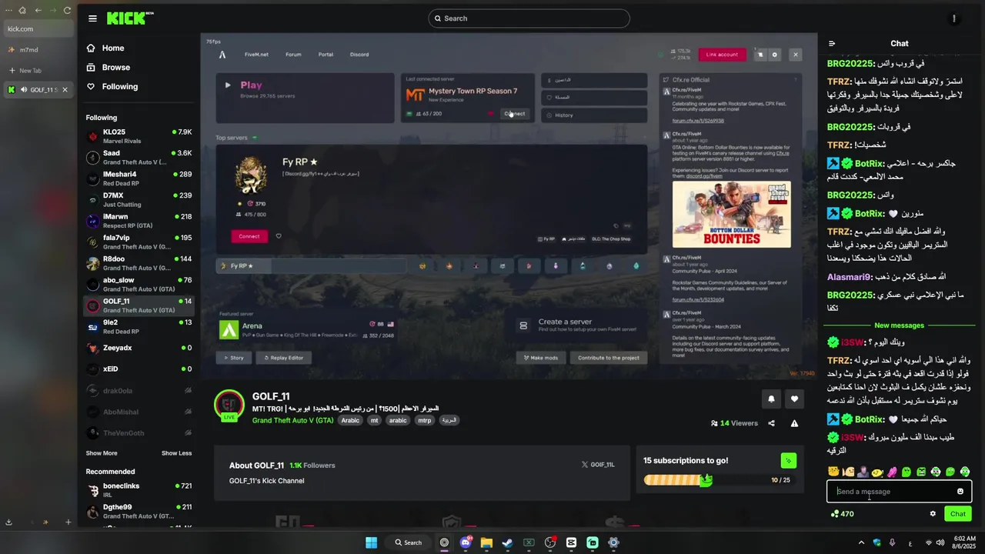The height and width of the screenshot is (554, 985).
Task: Enable notifications with the bell icon
Action: click(x=771, y=399)
